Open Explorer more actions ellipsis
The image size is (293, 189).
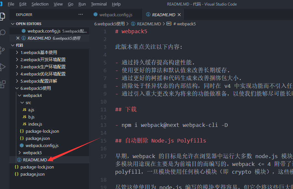81,14
